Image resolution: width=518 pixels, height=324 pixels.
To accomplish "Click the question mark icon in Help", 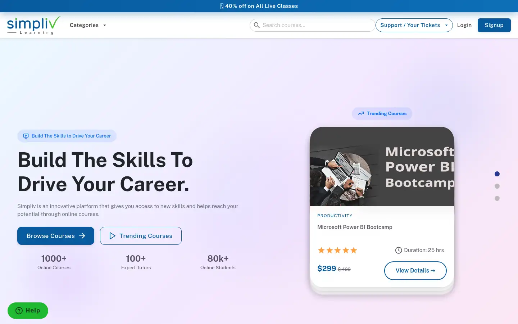I will pos(19,311).
